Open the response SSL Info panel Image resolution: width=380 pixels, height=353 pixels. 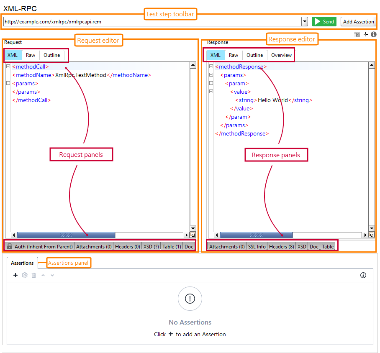point(257,246)
